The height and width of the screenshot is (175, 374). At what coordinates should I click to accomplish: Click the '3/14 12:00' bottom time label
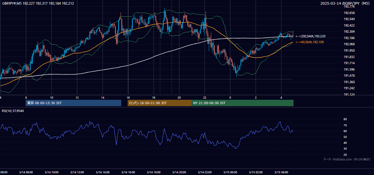pyautogui.click(x=77, y=172)
